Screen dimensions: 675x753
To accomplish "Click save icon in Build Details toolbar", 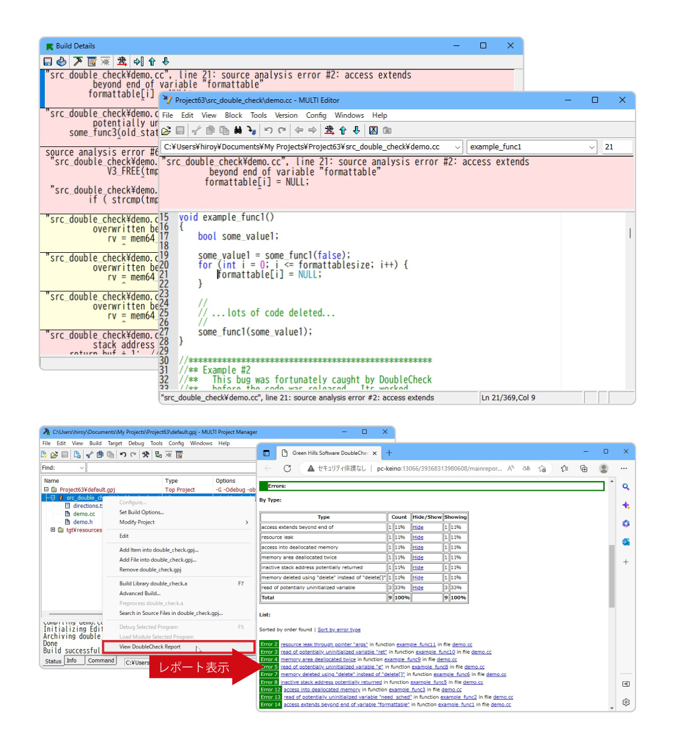I will click(48, 62).
